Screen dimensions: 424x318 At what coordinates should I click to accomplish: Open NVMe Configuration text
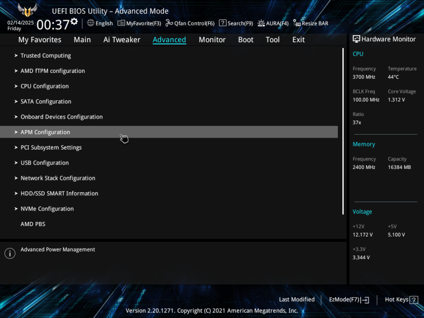(x=47, y=209)
